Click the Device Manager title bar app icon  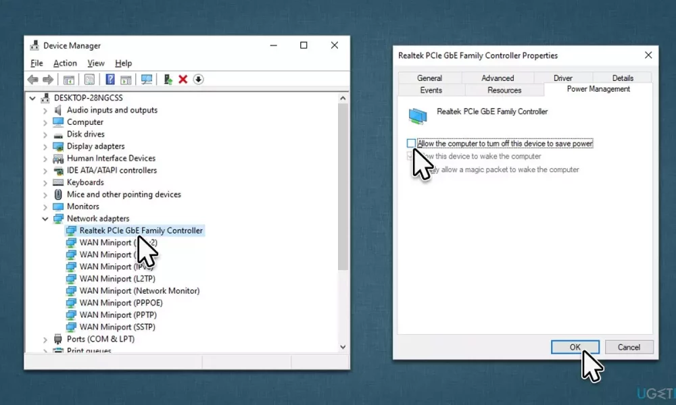point(34,45)
